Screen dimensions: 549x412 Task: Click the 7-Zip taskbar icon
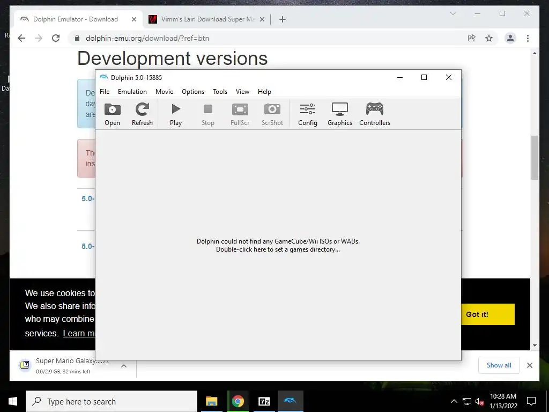[x=264, y=401]
